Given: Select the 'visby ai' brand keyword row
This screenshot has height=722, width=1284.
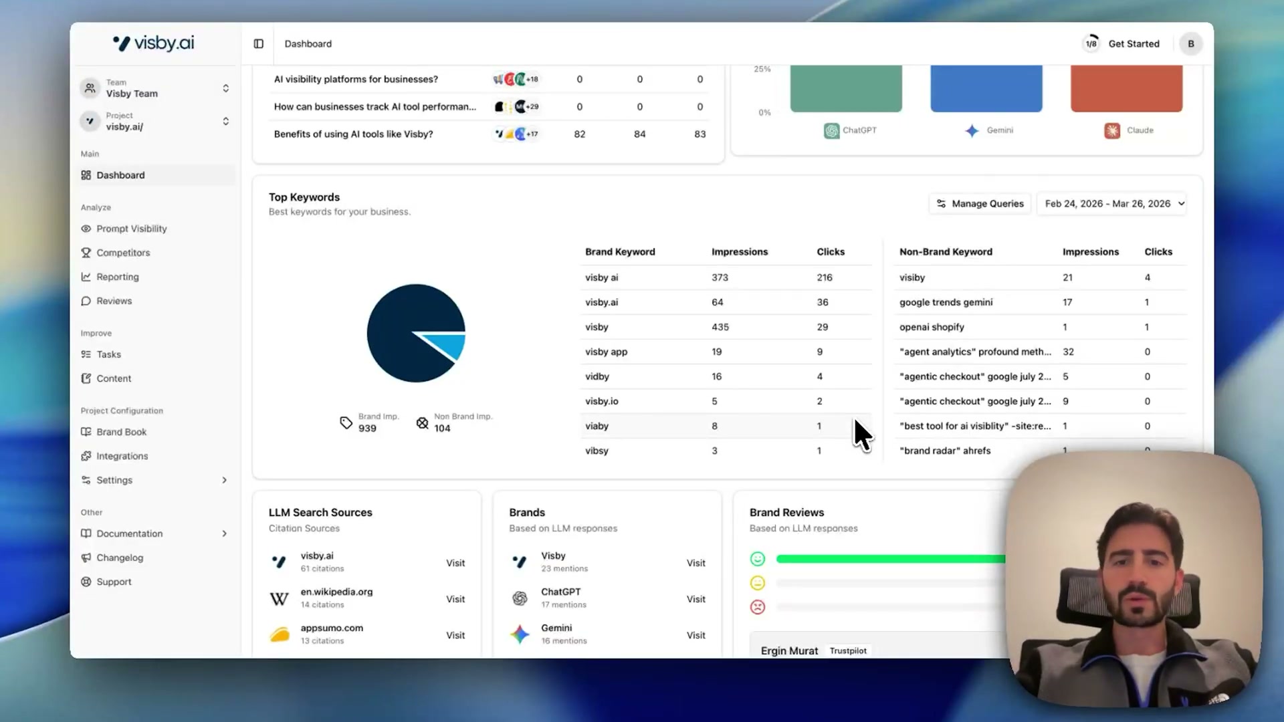Looking at the screenshot, I should tap(726, 277).
